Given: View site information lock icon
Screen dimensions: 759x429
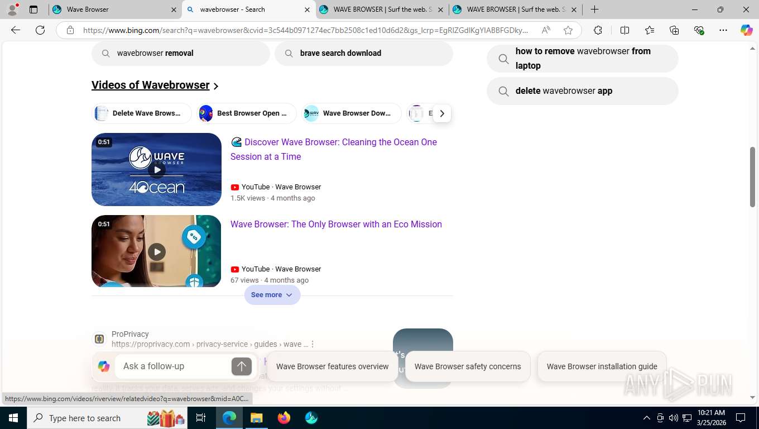Looking at the screenshot, I should click(70, 30).
